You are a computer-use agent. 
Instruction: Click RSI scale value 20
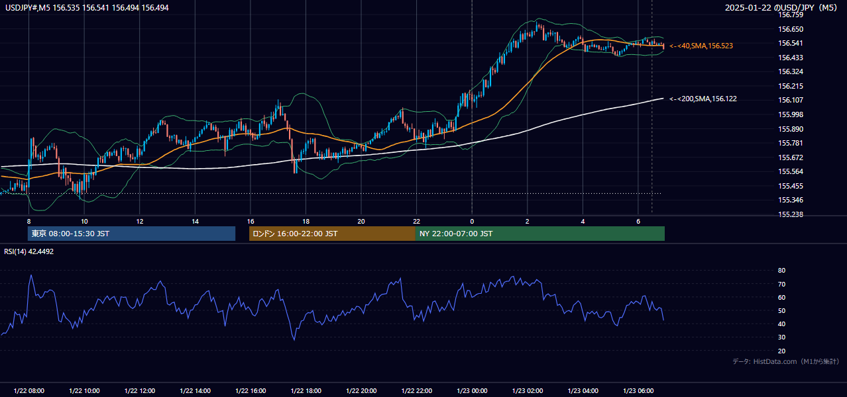coord(781,351)
